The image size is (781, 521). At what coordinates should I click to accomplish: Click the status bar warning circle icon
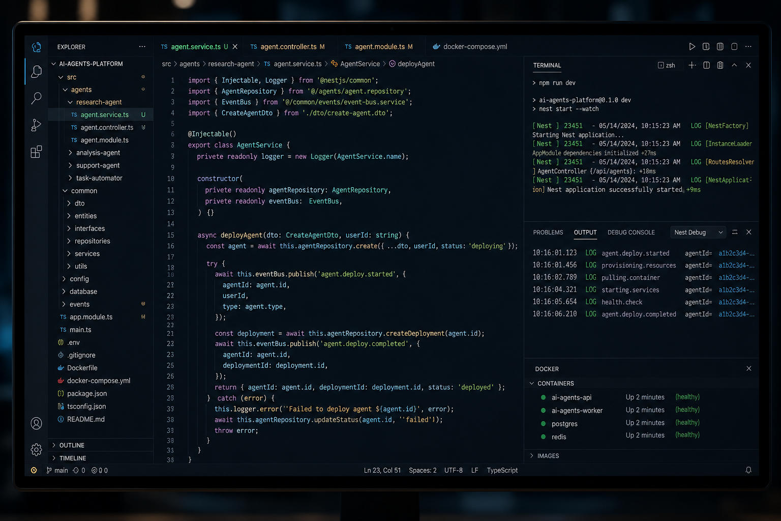coord(34,470)
